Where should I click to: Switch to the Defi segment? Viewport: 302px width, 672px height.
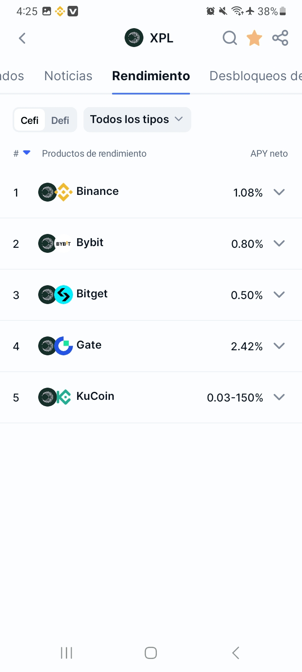click(60, 120)
